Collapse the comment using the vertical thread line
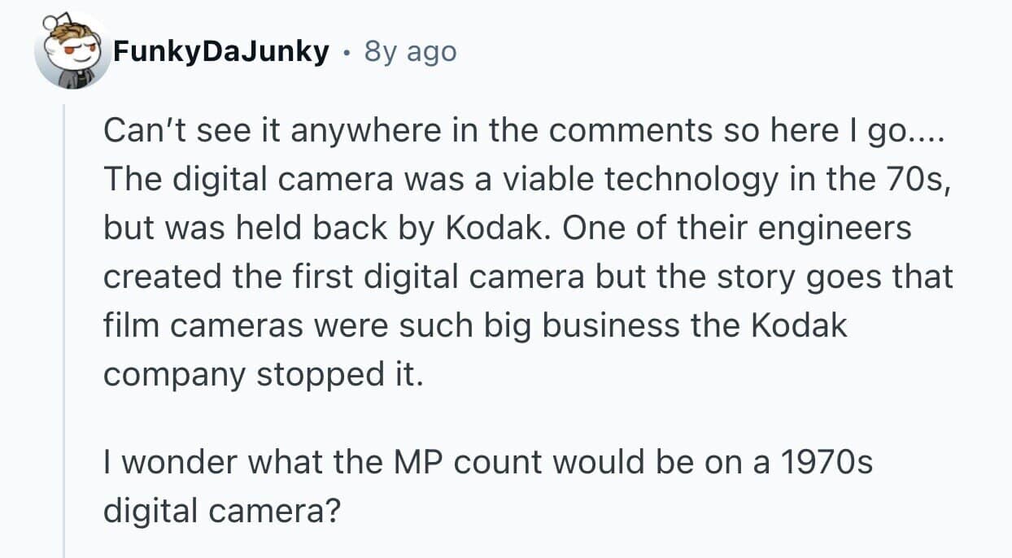 (64, 325)
